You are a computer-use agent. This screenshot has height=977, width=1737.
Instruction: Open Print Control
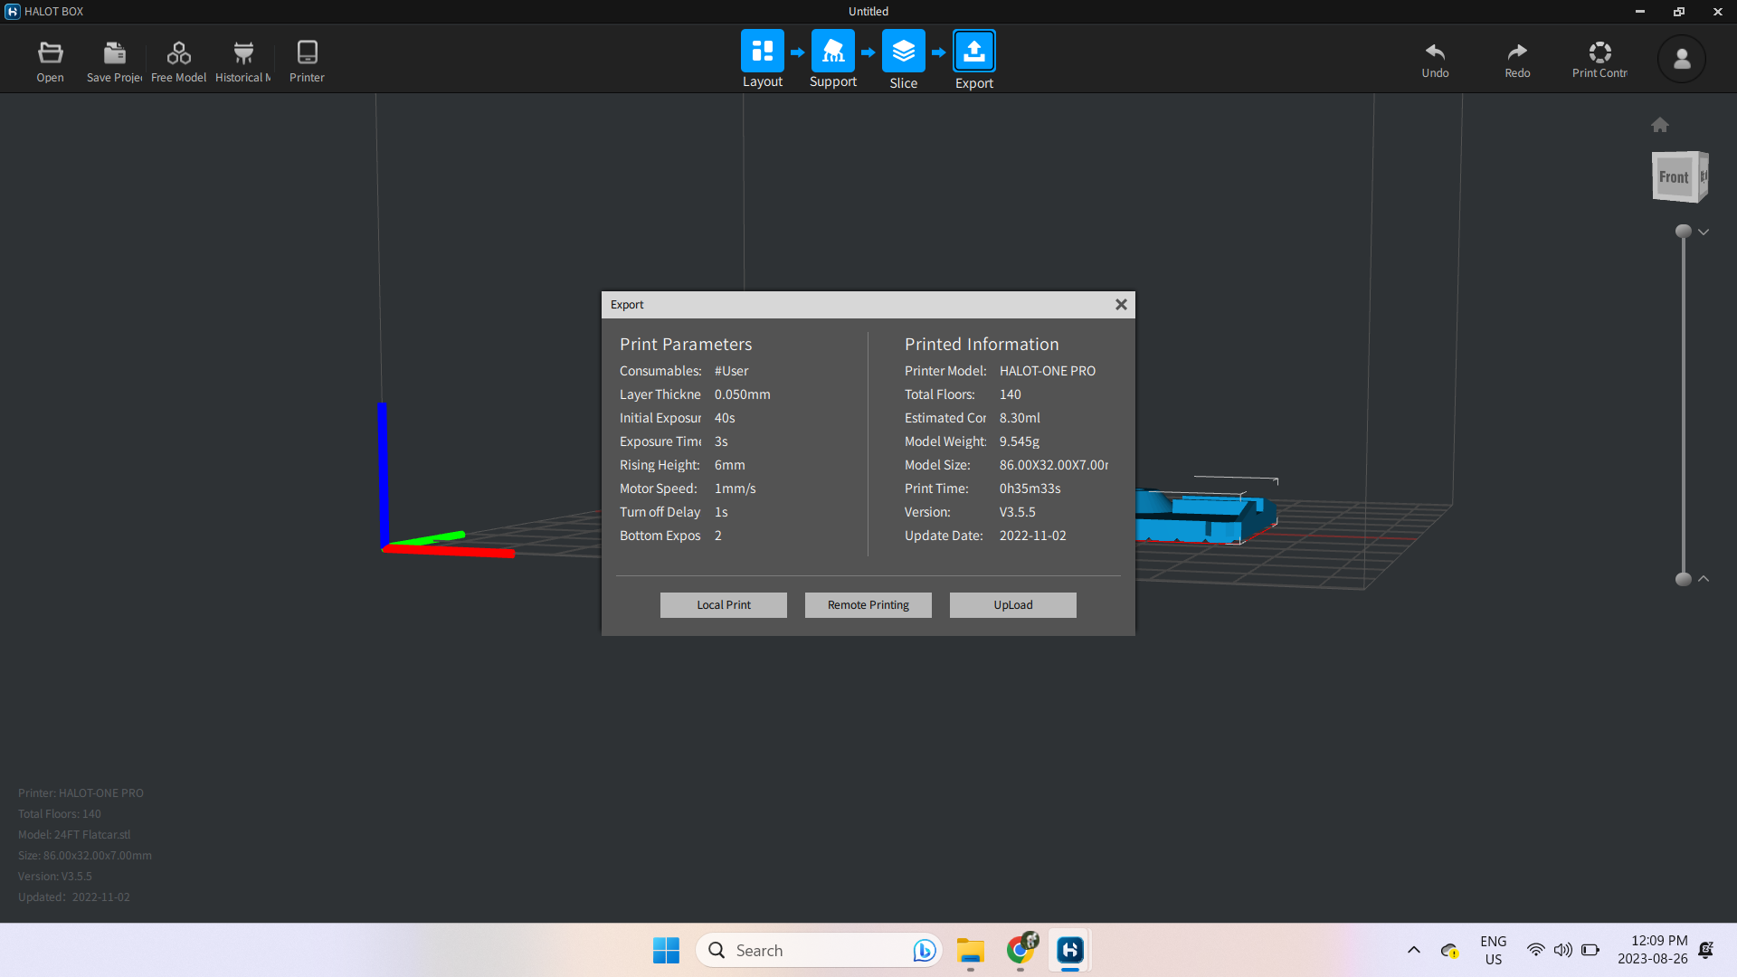[x=1599, y=59]
